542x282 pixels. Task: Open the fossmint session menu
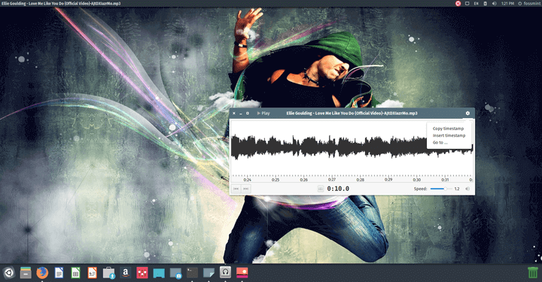click(x=529, y=4)
